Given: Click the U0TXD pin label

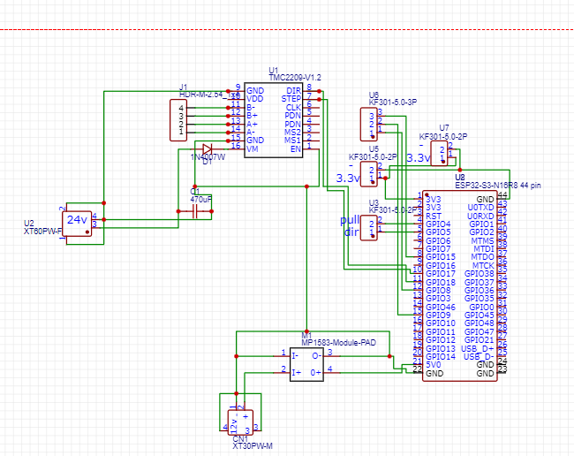Looking at the screenshot, I should click(480, 208).
